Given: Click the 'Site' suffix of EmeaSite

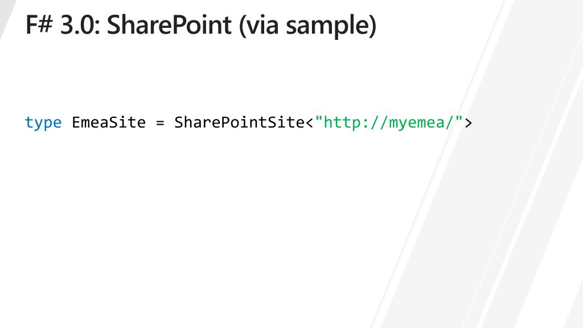Looking at the screenshot, I should click(x=127, y=122).
